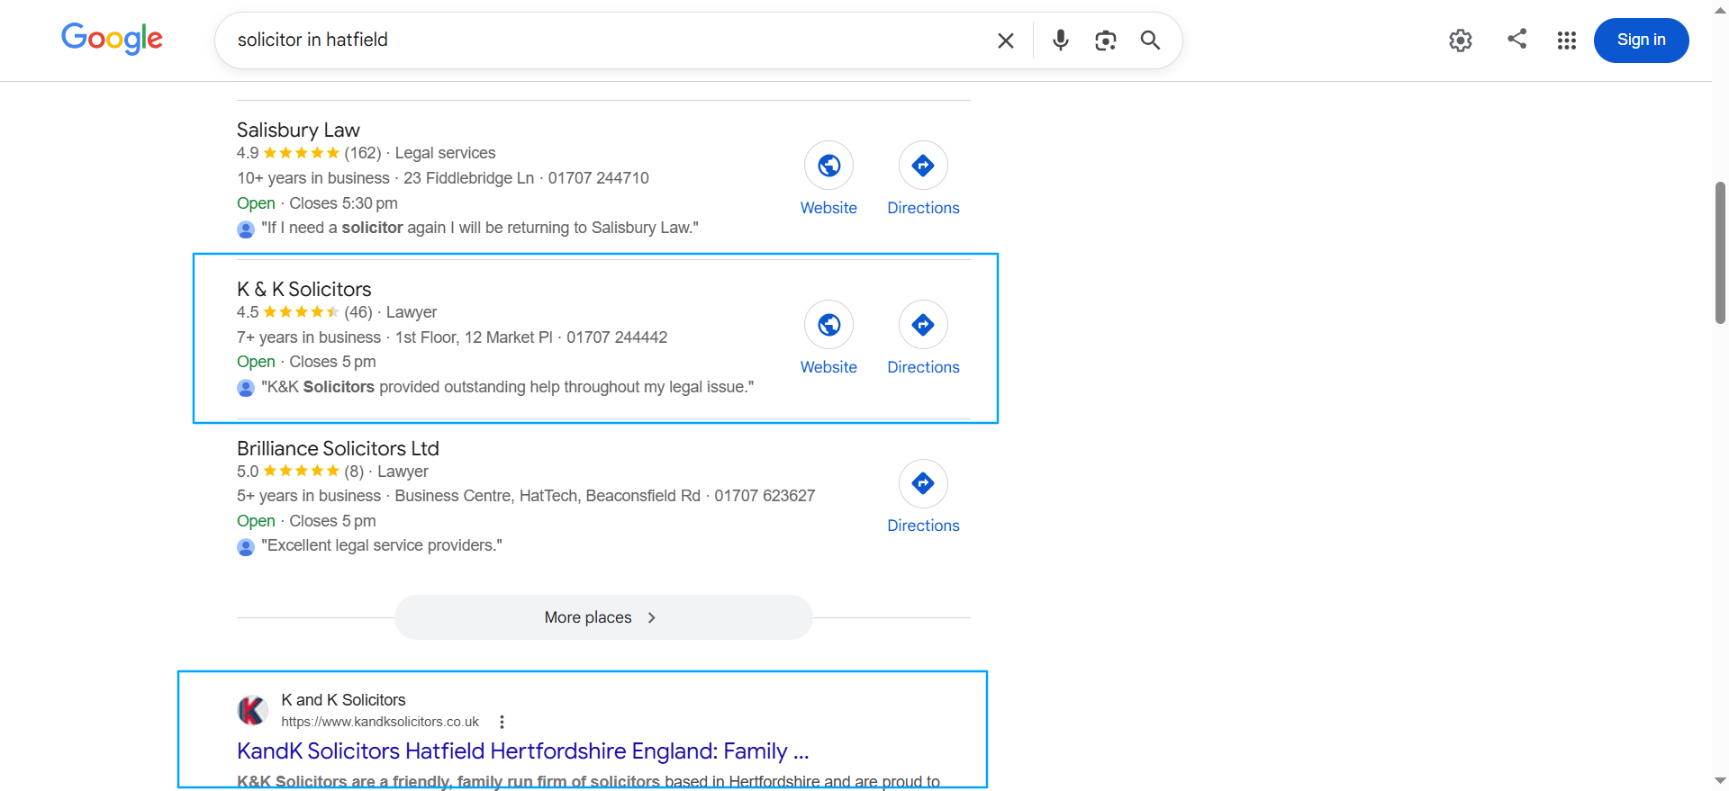This screenshot has width=1729, height=791.
Task: Click the kandksolicitors.co.uk URL text
Action: click(x=380, y=722)
